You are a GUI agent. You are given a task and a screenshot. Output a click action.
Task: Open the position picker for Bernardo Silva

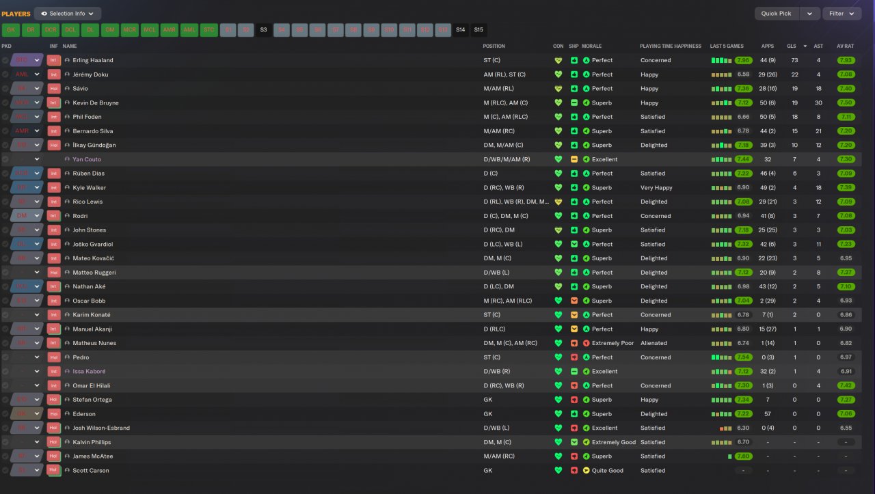point(27,131)
